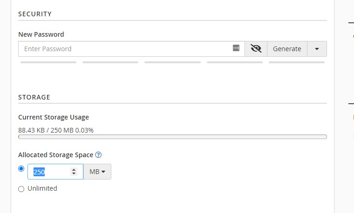Toggle password visibility with the eye icon
This screenshot has height=213, width=354.
tap(256, 49)
